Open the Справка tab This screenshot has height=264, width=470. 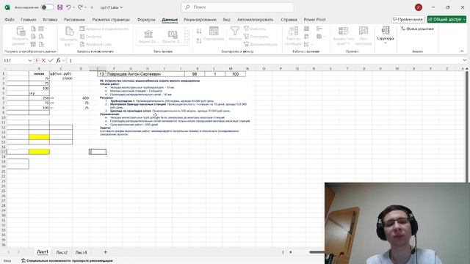click(x=289, y=20)
